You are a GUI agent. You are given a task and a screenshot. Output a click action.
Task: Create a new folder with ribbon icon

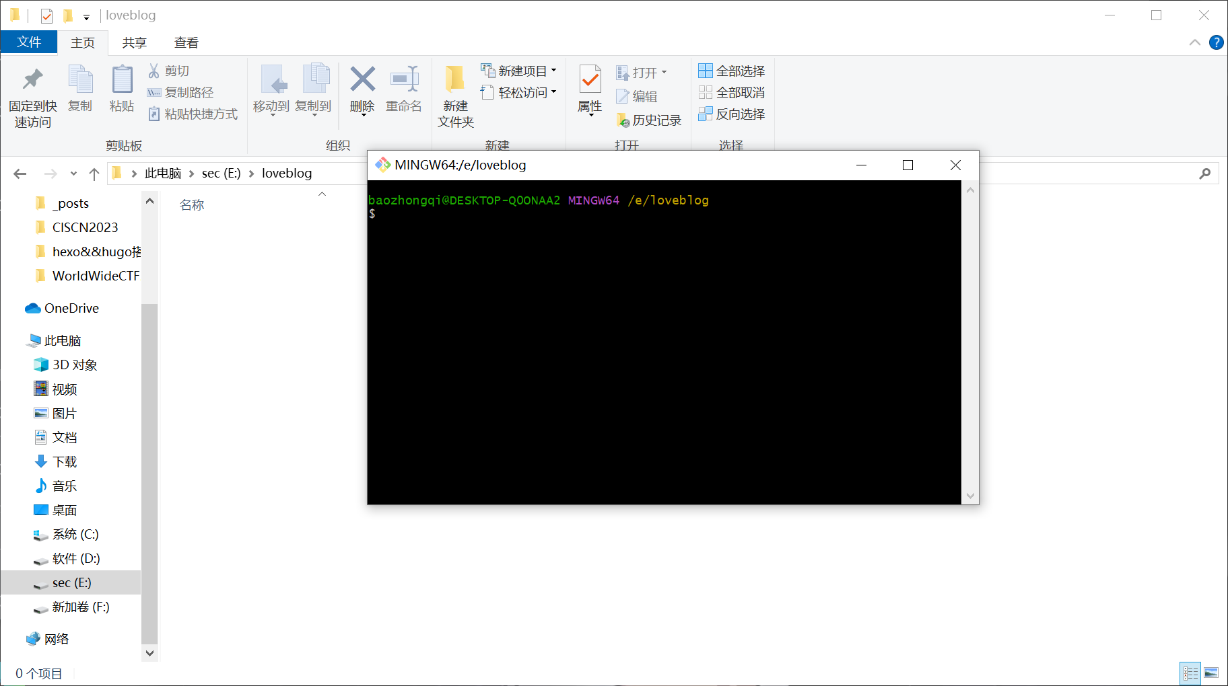[455, 80]
